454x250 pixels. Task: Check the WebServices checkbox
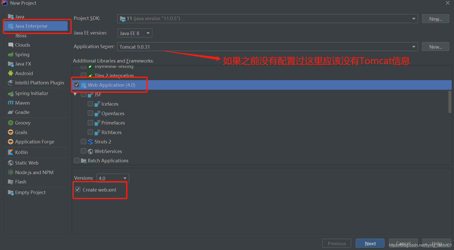coord(84,151)
